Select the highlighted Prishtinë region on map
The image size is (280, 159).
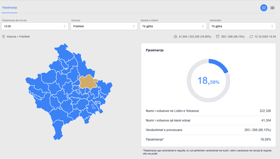coord(88,82)
